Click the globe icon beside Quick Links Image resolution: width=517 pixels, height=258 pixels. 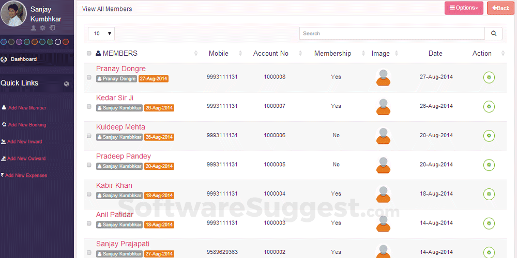point(67,84)
